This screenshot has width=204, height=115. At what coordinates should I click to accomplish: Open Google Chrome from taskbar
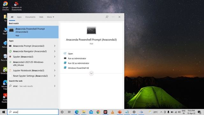(98, 112)
